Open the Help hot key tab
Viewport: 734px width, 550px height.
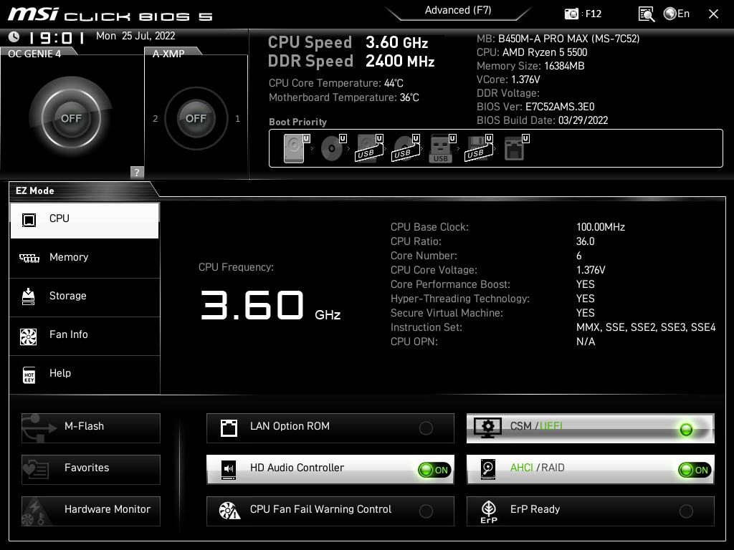point(85,374)
